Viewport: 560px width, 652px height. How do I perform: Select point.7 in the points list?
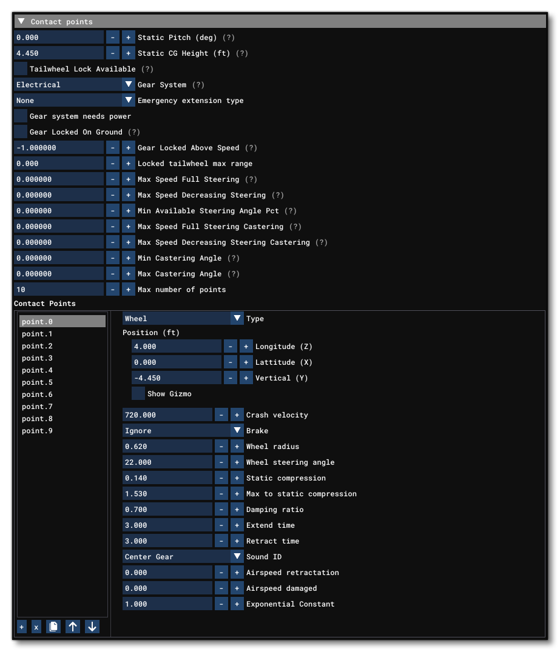pyautogui.click(x=36, y=406)
